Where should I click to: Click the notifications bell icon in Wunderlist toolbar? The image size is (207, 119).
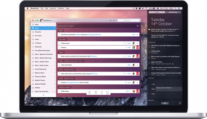pyautogui.click(x=111, y=21)
